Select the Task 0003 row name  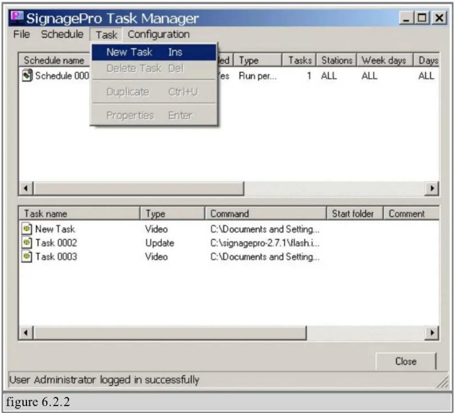click(56, 256)
